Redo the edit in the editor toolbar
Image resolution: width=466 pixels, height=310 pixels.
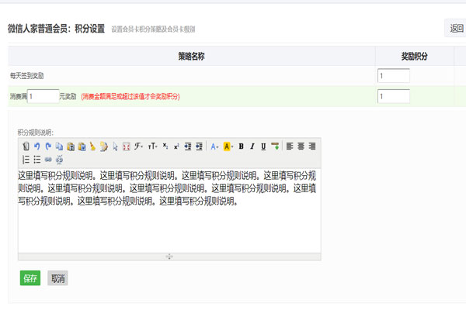pyautogui.click(x=48, y=146)
